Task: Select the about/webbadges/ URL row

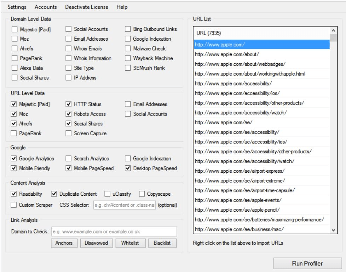Action: coord(262,64)
